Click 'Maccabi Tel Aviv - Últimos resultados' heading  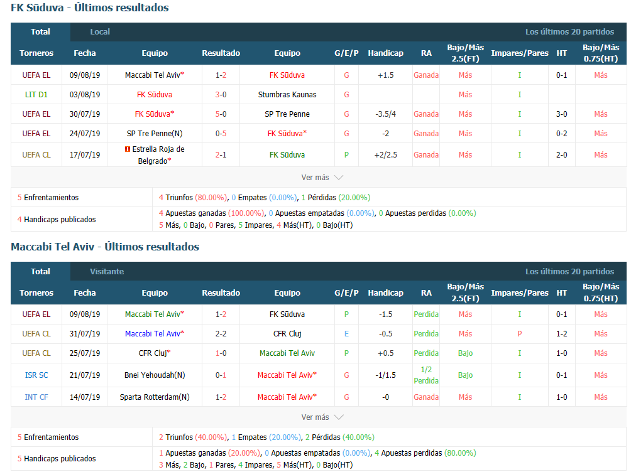click(105, 247)
